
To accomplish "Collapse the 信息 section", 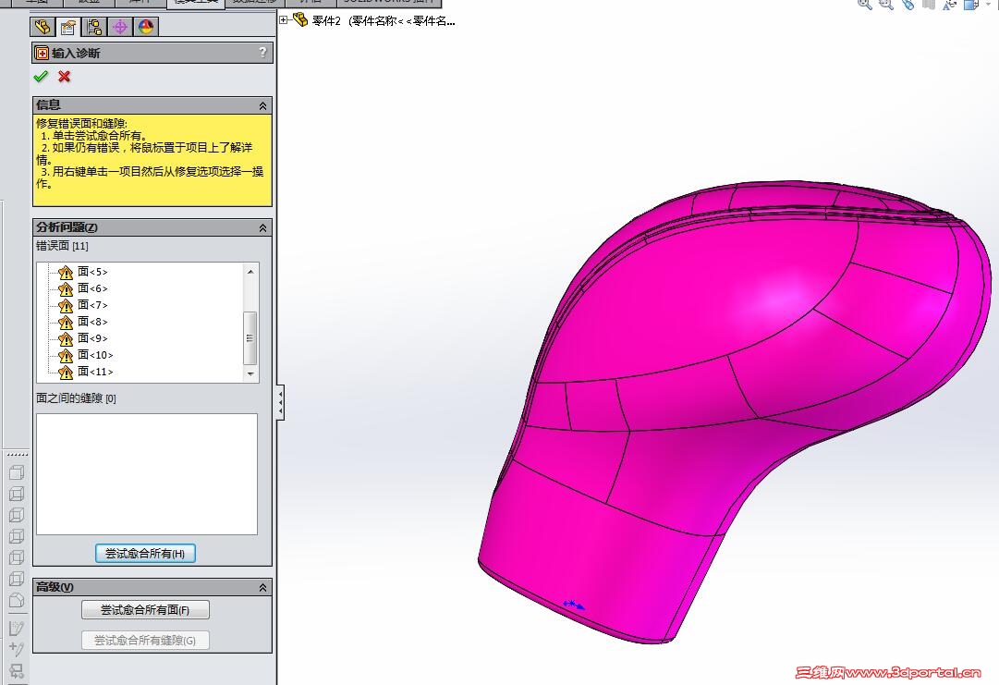I will click(262, 105).
